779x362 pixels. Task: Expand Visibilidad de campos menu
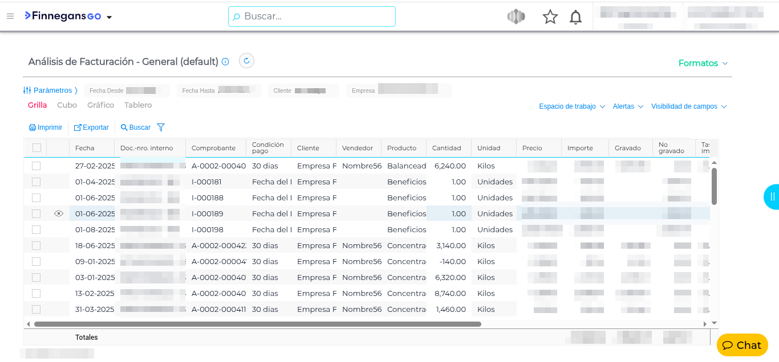pyautogui.click(x=688, y=106)
